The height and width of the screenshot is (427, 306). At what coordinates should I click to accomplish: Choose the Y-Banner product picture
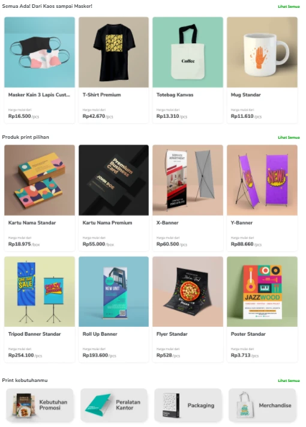(262, 180)
